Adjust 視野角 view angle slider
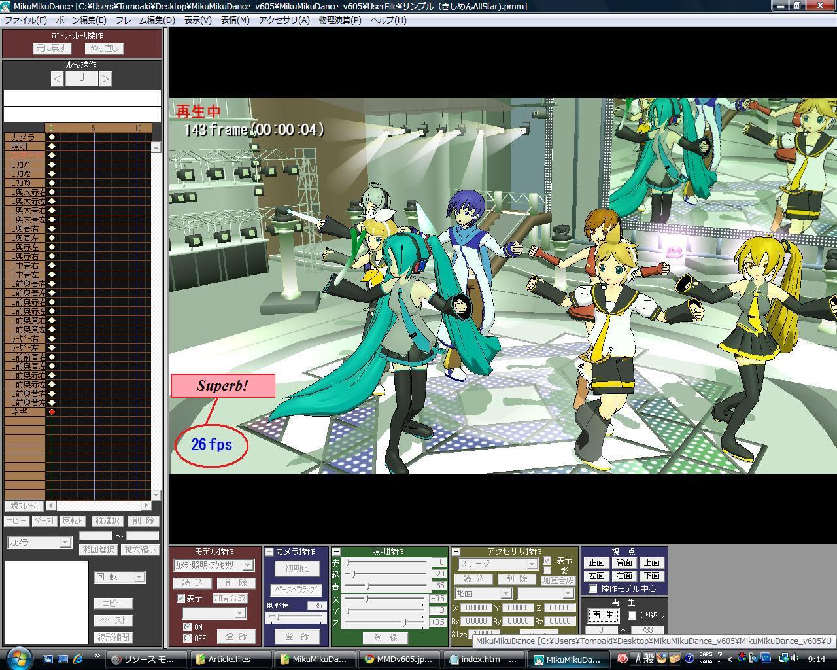837x670 pixels. tap(296, 616)
